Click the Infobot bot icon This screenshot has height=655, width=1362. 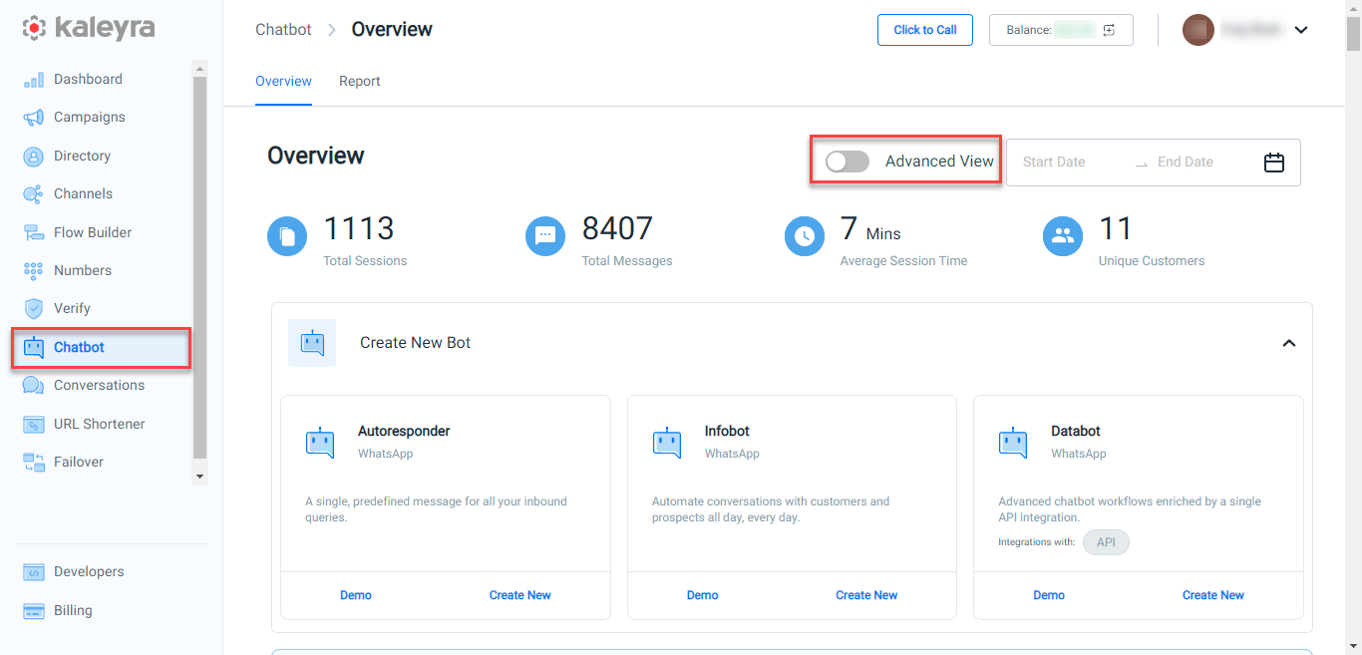pos(667,443)
